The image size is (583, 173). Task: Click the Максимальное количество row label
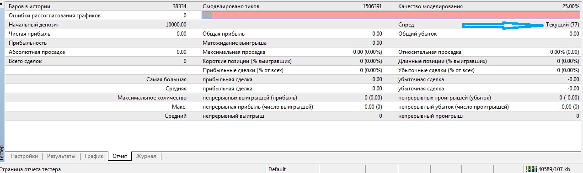[152, 98]
